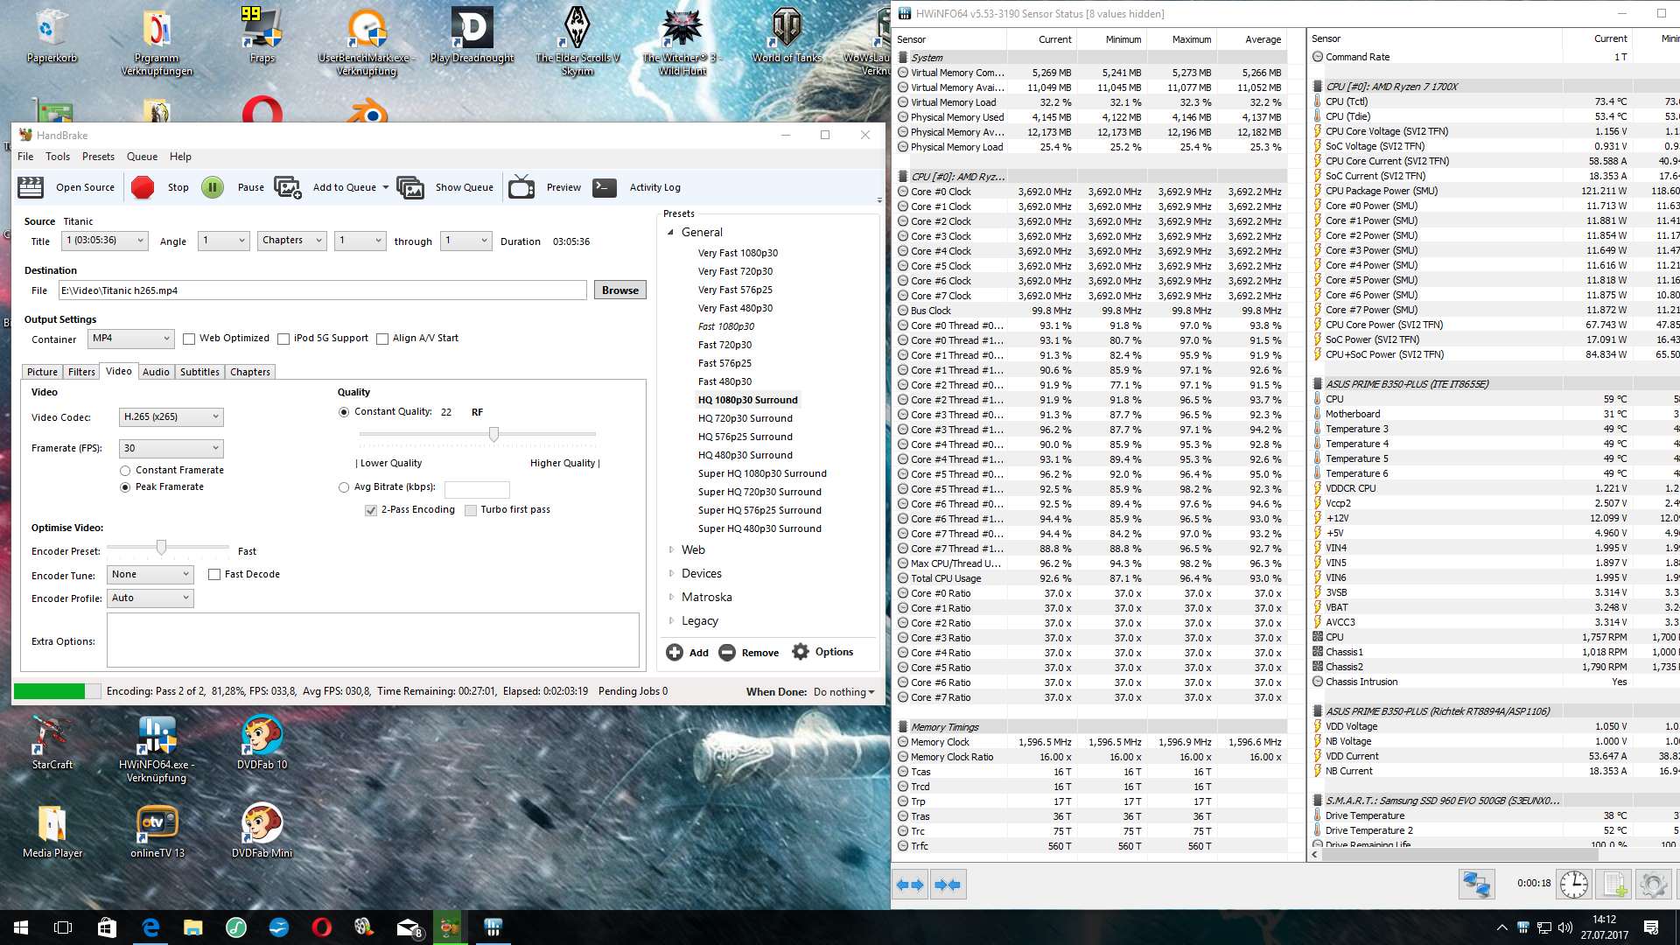Toggle Turbo first pass checkbox

471,510
